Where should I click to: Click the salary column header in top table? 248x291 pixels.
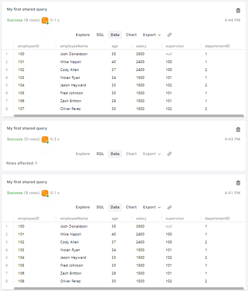coord(141,46)
